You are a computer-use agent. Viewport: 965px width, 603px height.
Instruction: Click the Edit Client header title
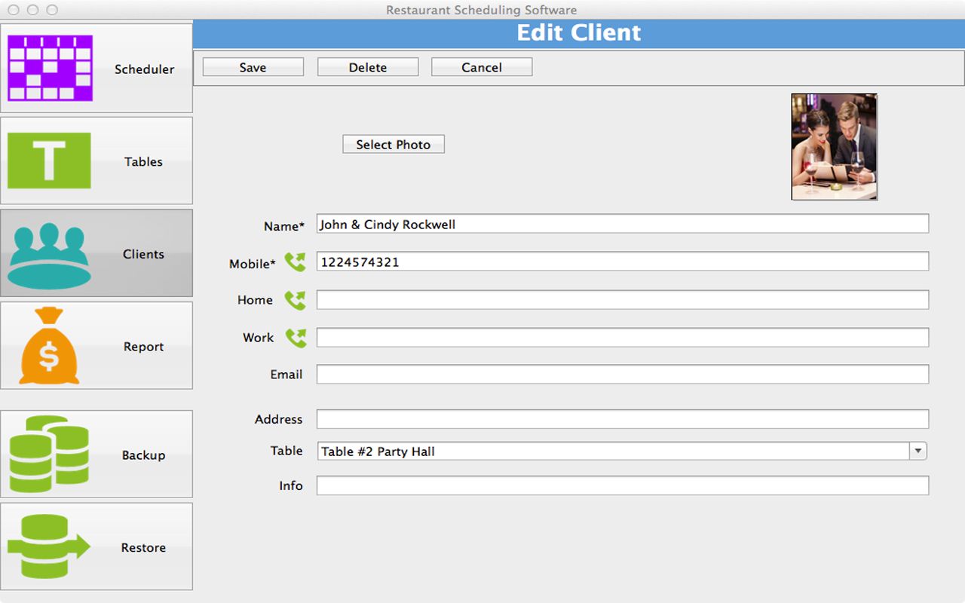pos(579,33)
